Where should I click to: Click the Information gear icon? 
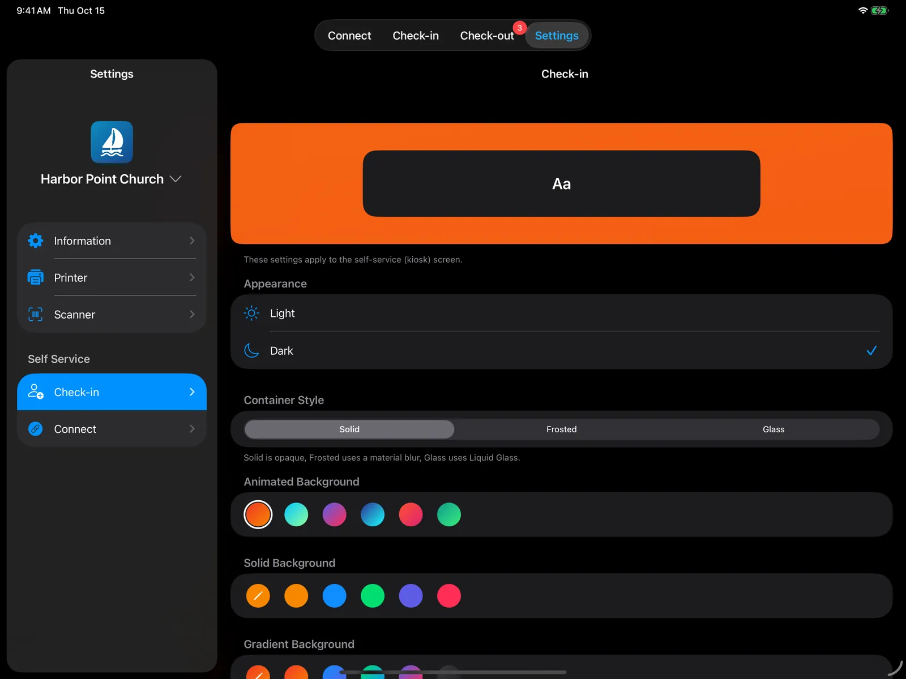tap(36, 240)
